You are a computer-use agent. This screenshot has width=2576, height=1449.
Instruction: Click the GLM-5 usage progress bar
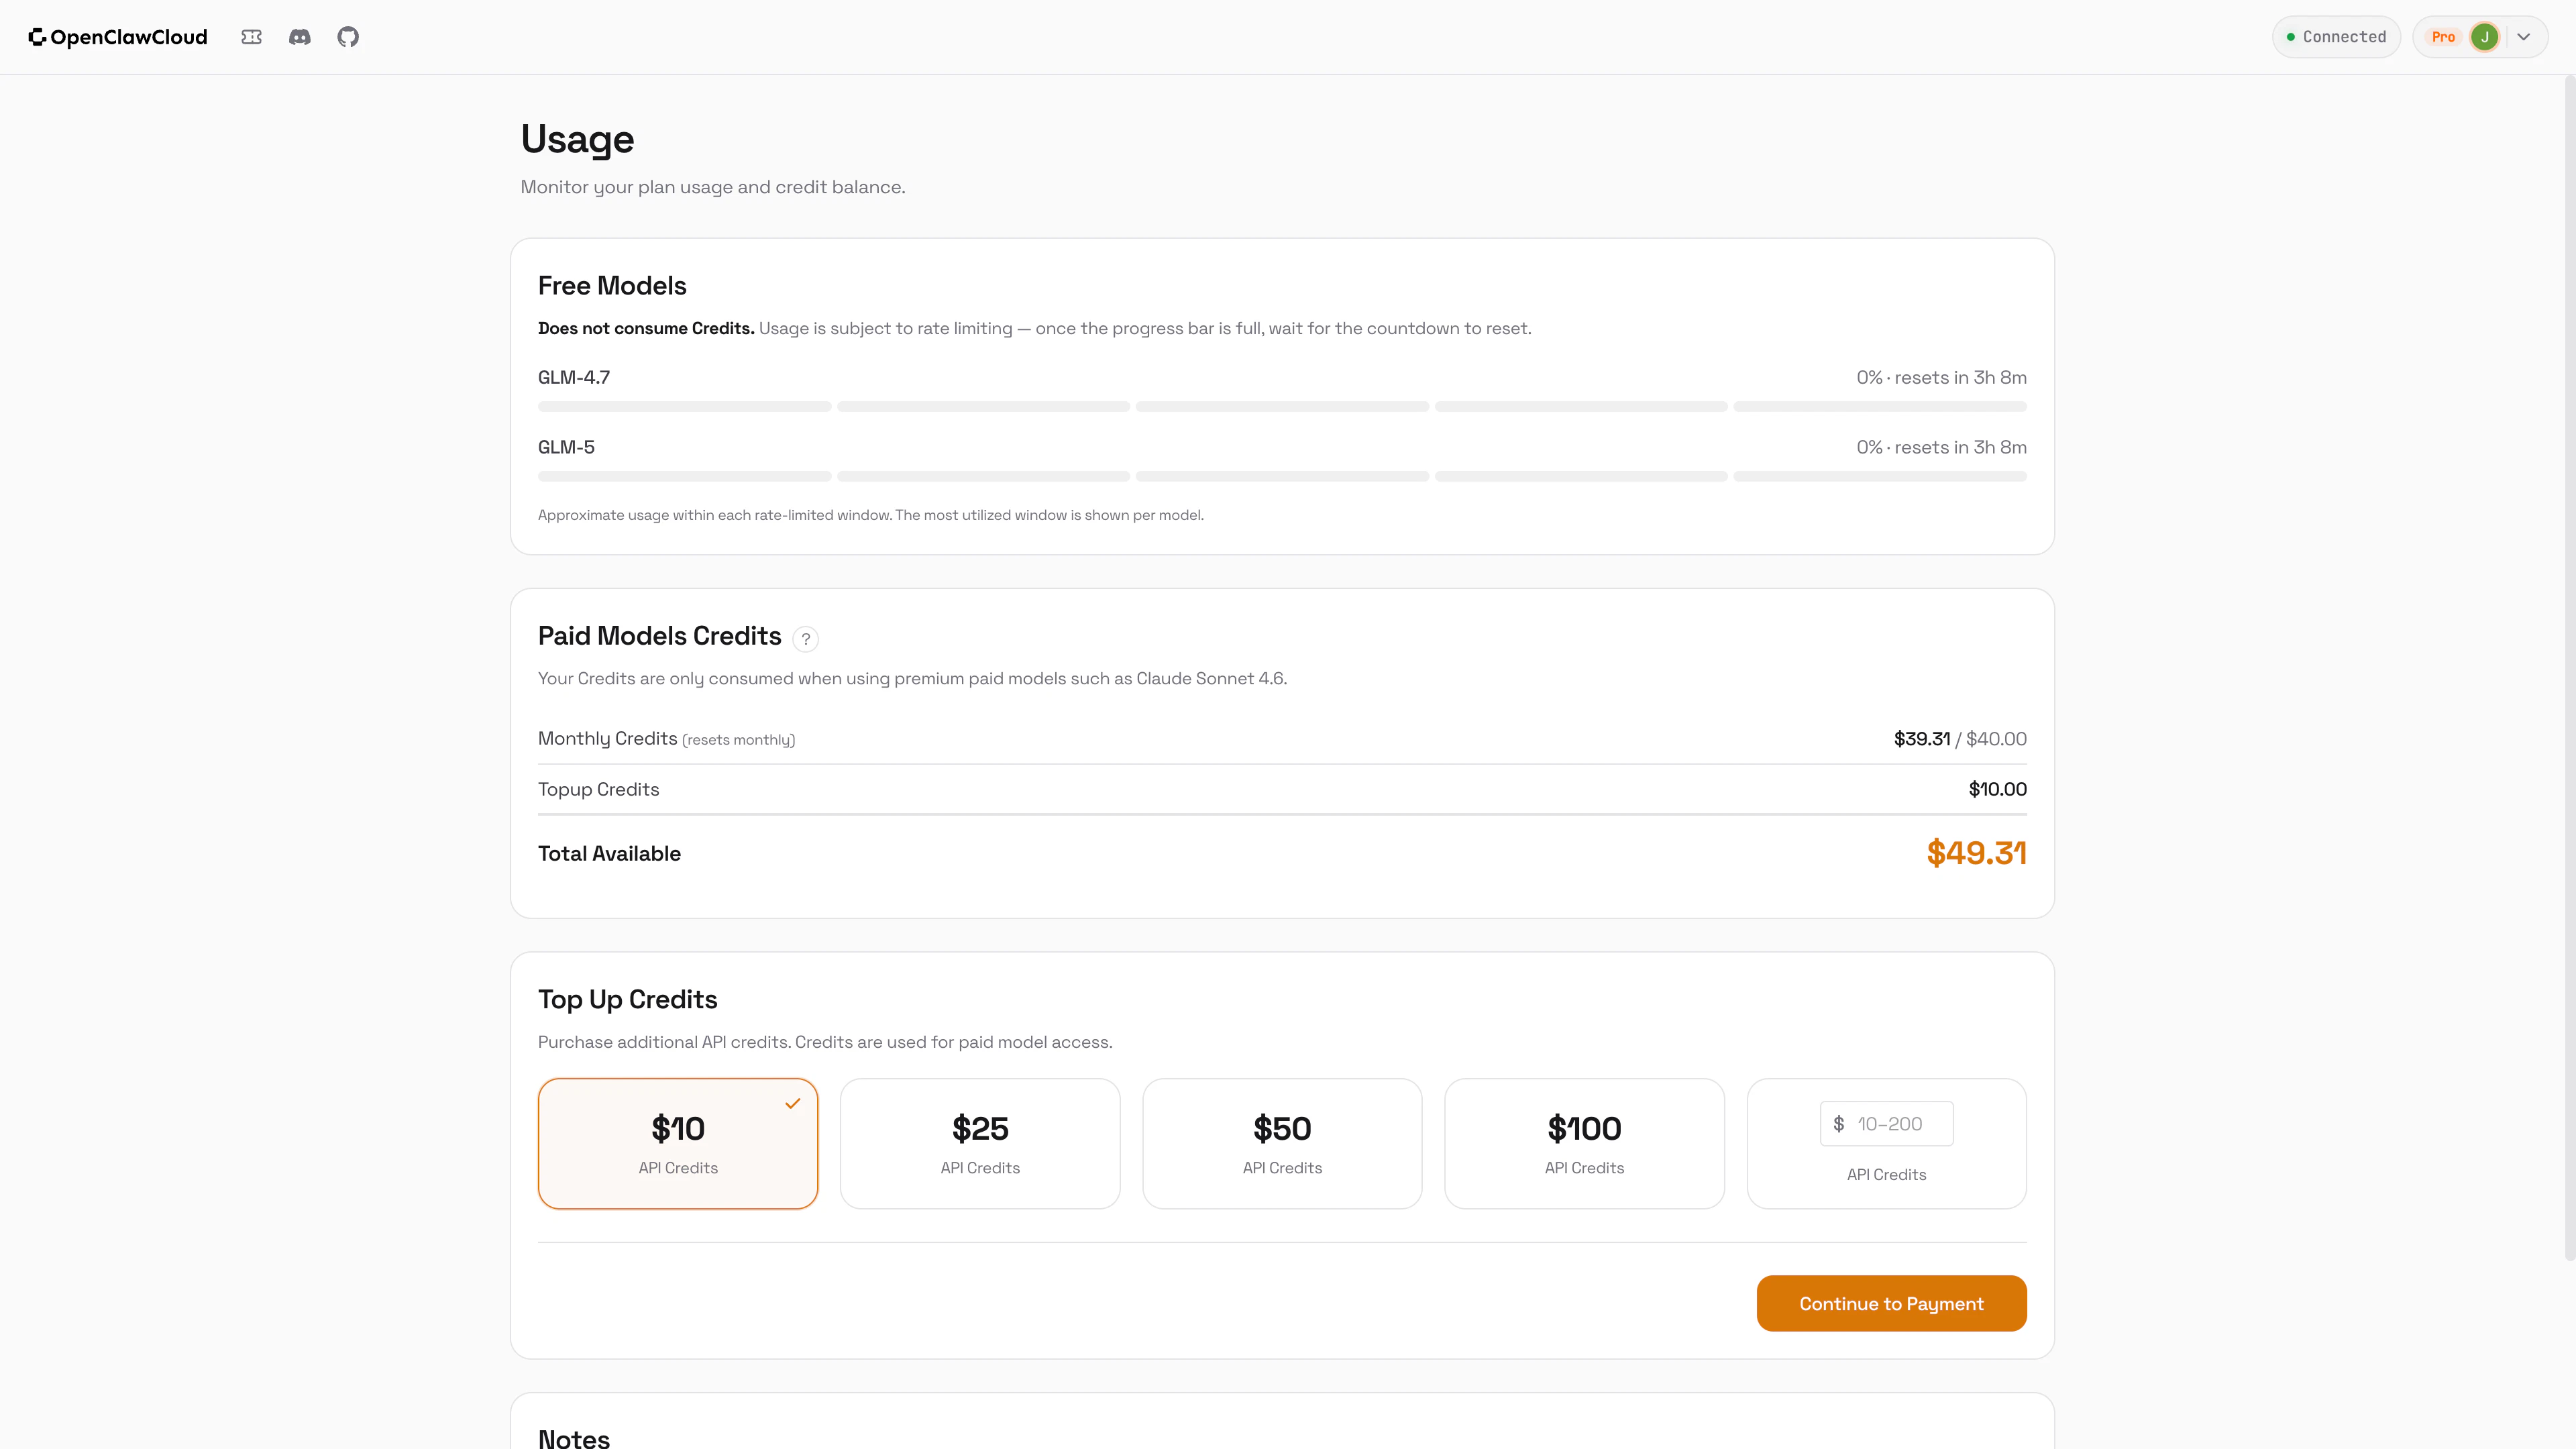click(1282, 477)
